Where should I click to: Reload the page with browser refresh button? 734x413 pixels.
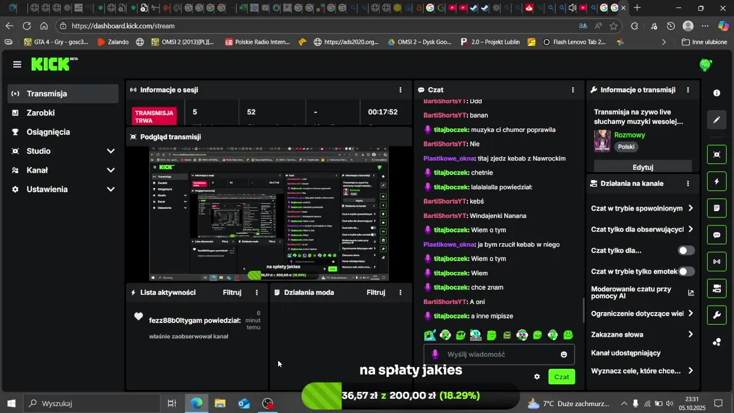[x=27, y=26]
